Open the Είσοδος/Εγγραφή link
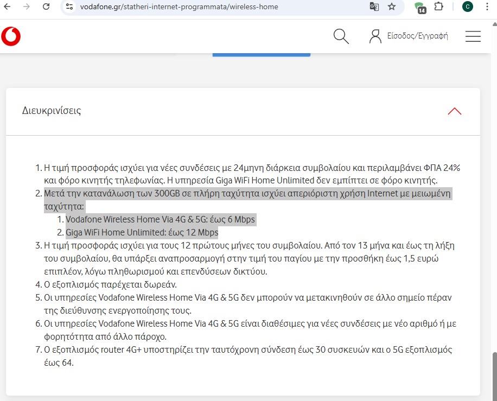 coord(417,36)
